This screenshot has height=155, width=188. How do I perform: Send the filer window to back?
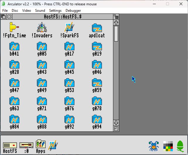(x=3, y=17)
